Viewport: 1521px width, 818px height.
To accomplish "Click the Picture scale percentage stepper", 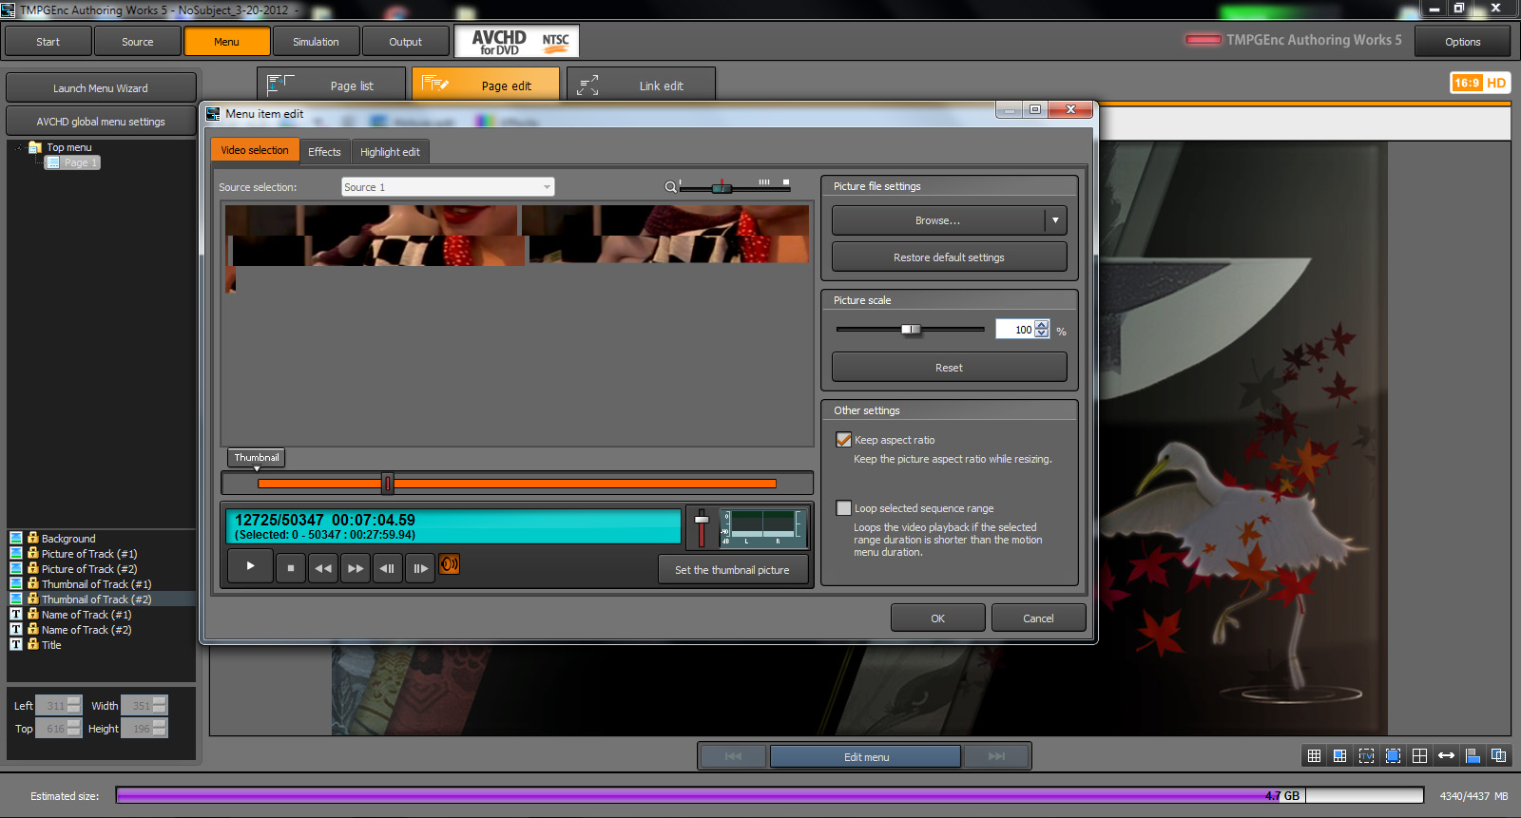I will click(1042, 330).
